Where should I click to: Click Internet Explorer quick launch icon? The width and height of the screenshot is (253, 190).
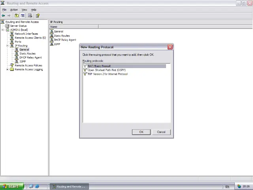tap(37, 186)
